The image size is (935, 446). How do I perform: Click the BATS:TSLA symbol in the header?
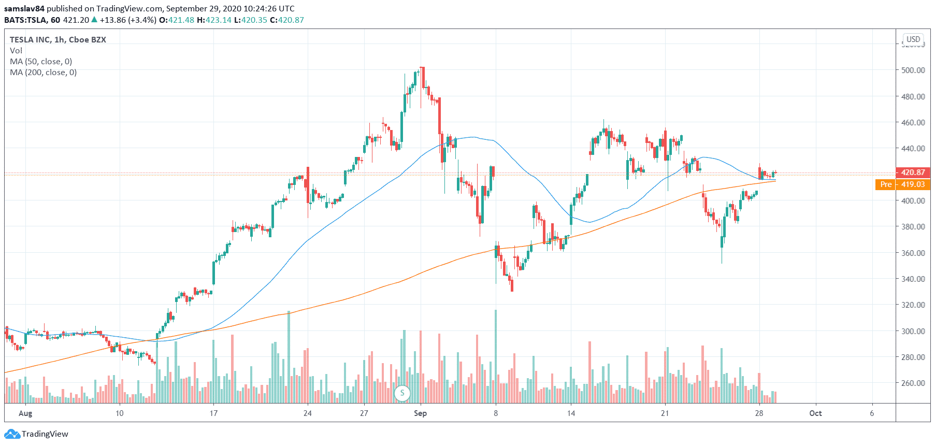coord(25,20)
